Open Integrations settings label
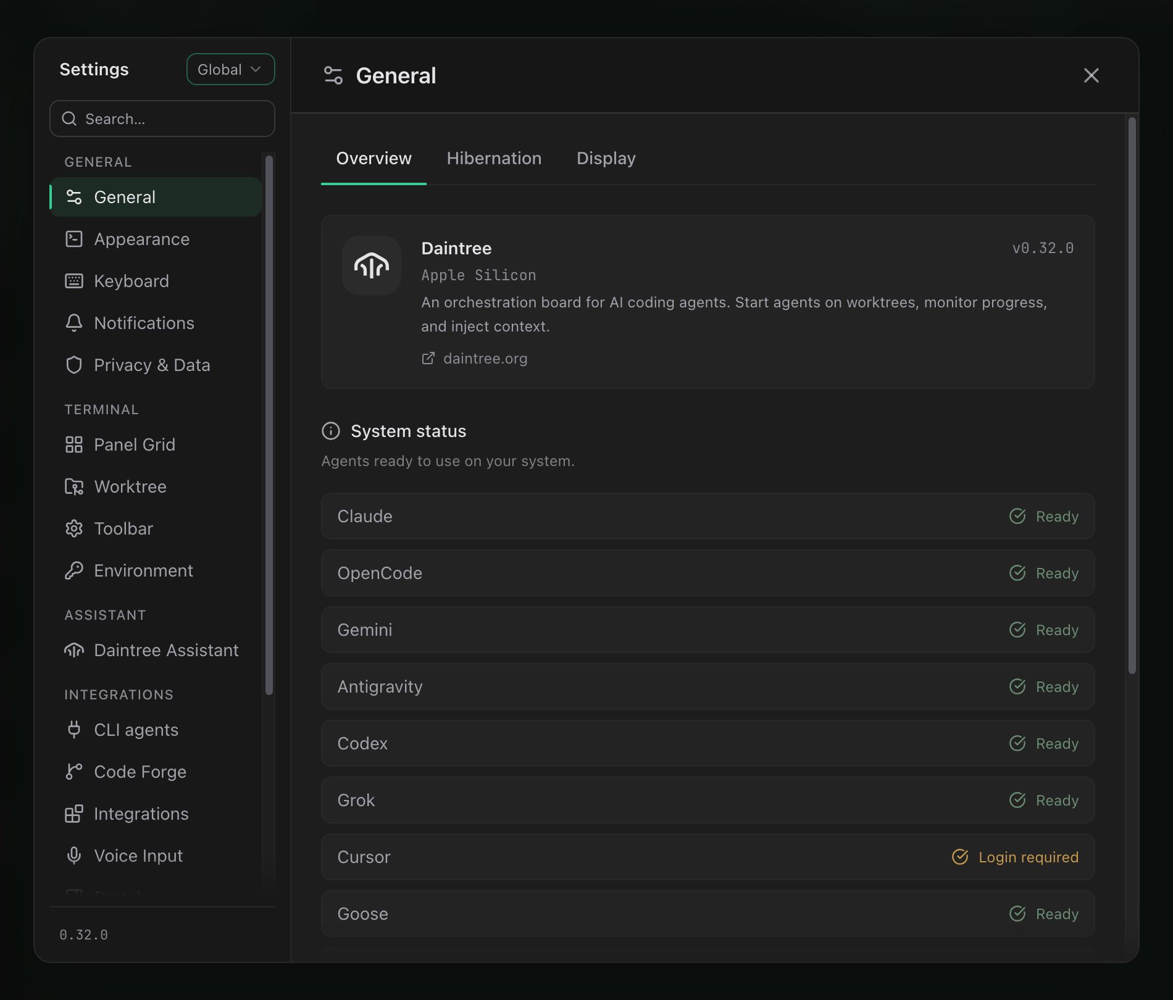 (x=141, y=814)
